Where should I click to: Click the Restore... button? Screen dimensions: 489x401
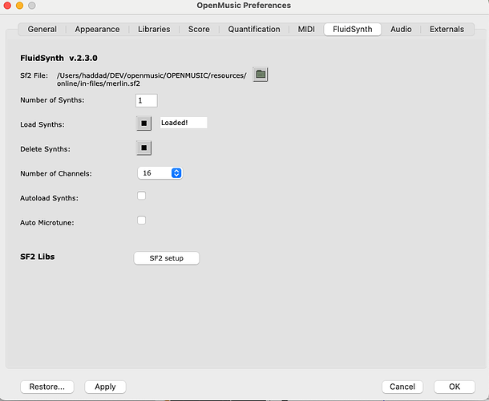[47, 386]
